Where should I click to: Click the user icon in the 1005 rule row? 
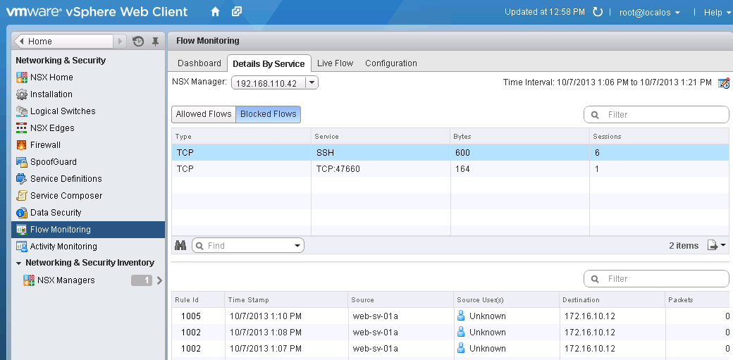coord(460,316)
